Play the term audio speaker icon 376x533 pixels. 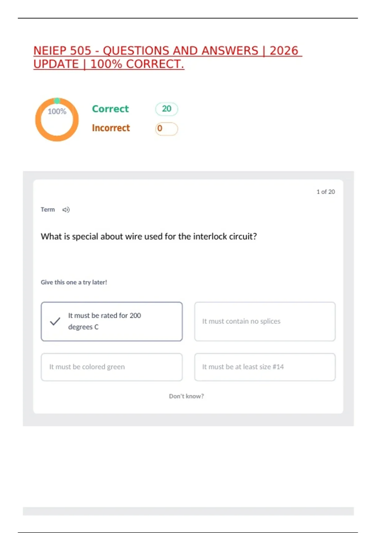tap(66, 210)
